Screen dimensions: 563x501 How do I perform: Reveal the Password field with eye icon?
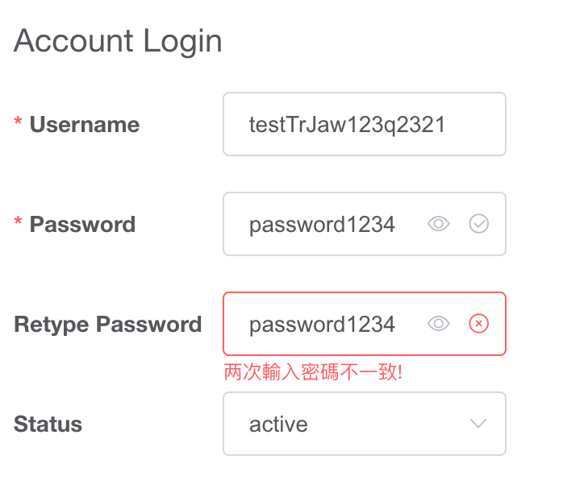pos(439,224)
